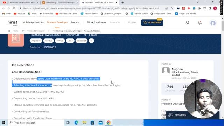Open the Maps bookmark

tap(32, 14)
